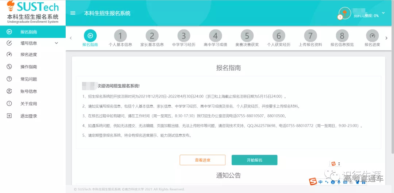Click the SUSTech logo
Viewport: 394px width, 193px height.
(x=33, y=12)
